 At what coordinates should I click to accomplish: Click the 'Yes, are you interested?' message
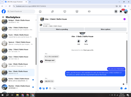click(116, 69)
